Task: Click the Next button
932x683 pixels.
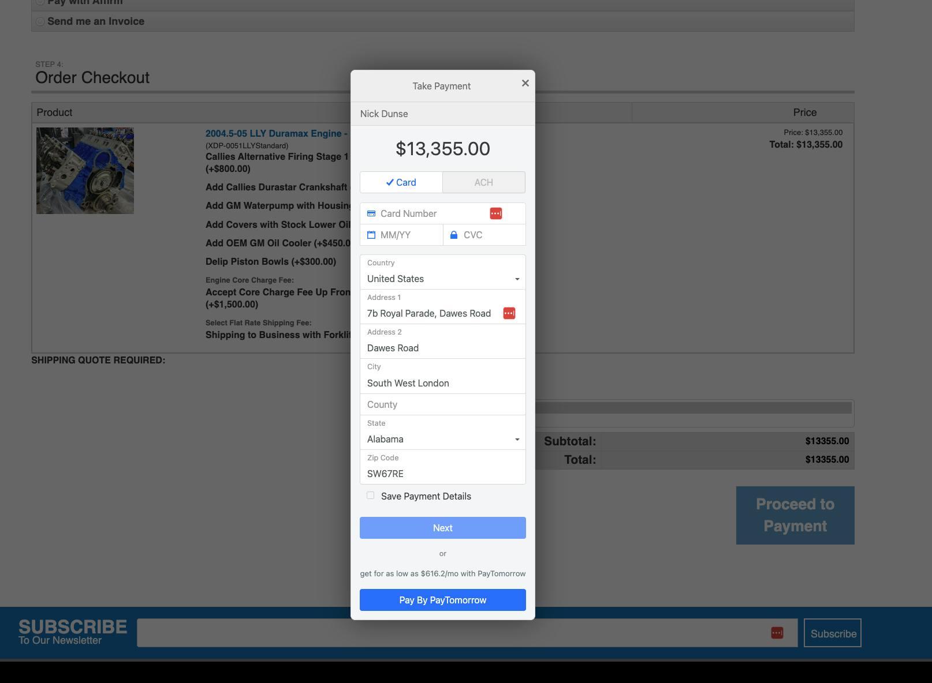Action: (x=443, y=528)
